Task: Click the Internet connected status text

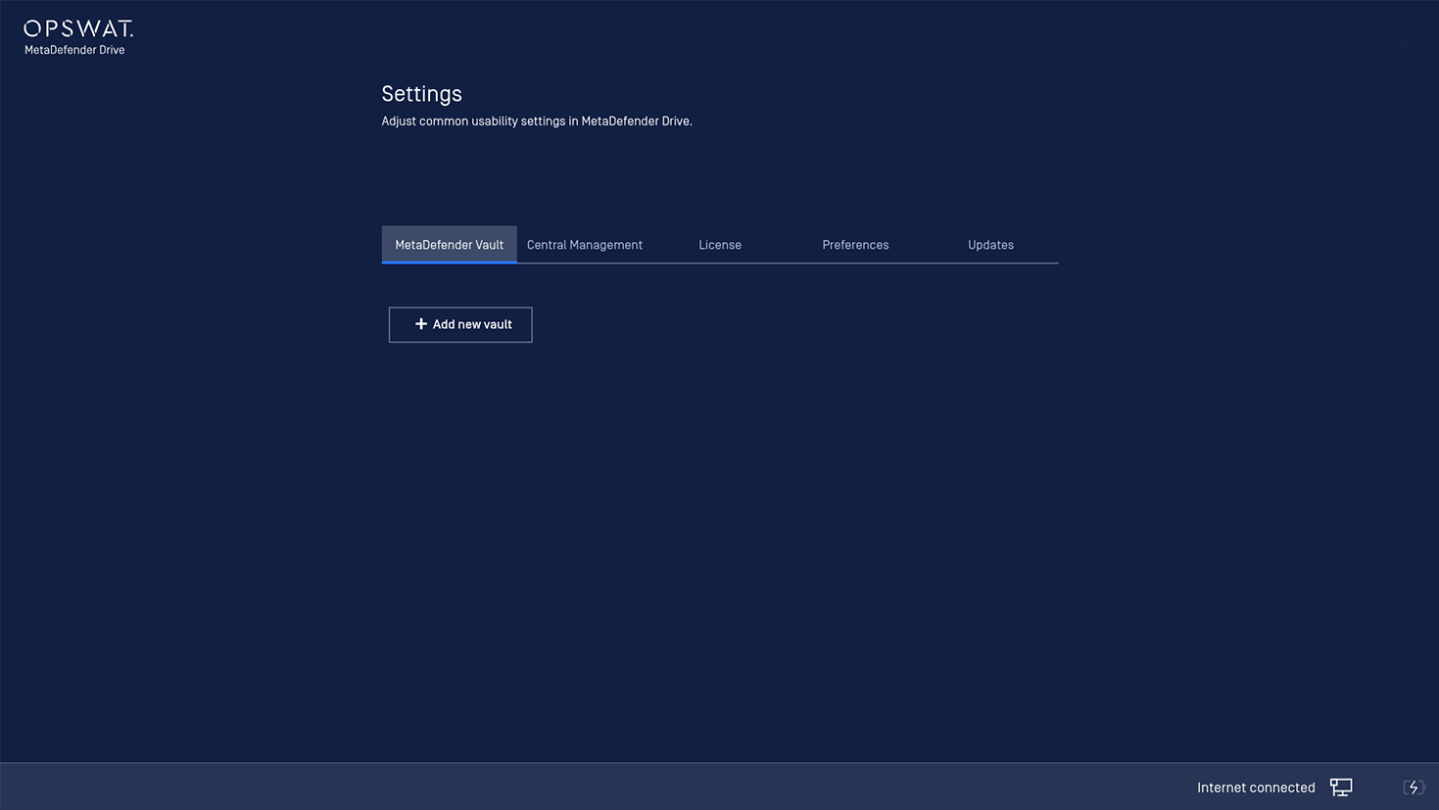Action: [x=1256, y=787]
